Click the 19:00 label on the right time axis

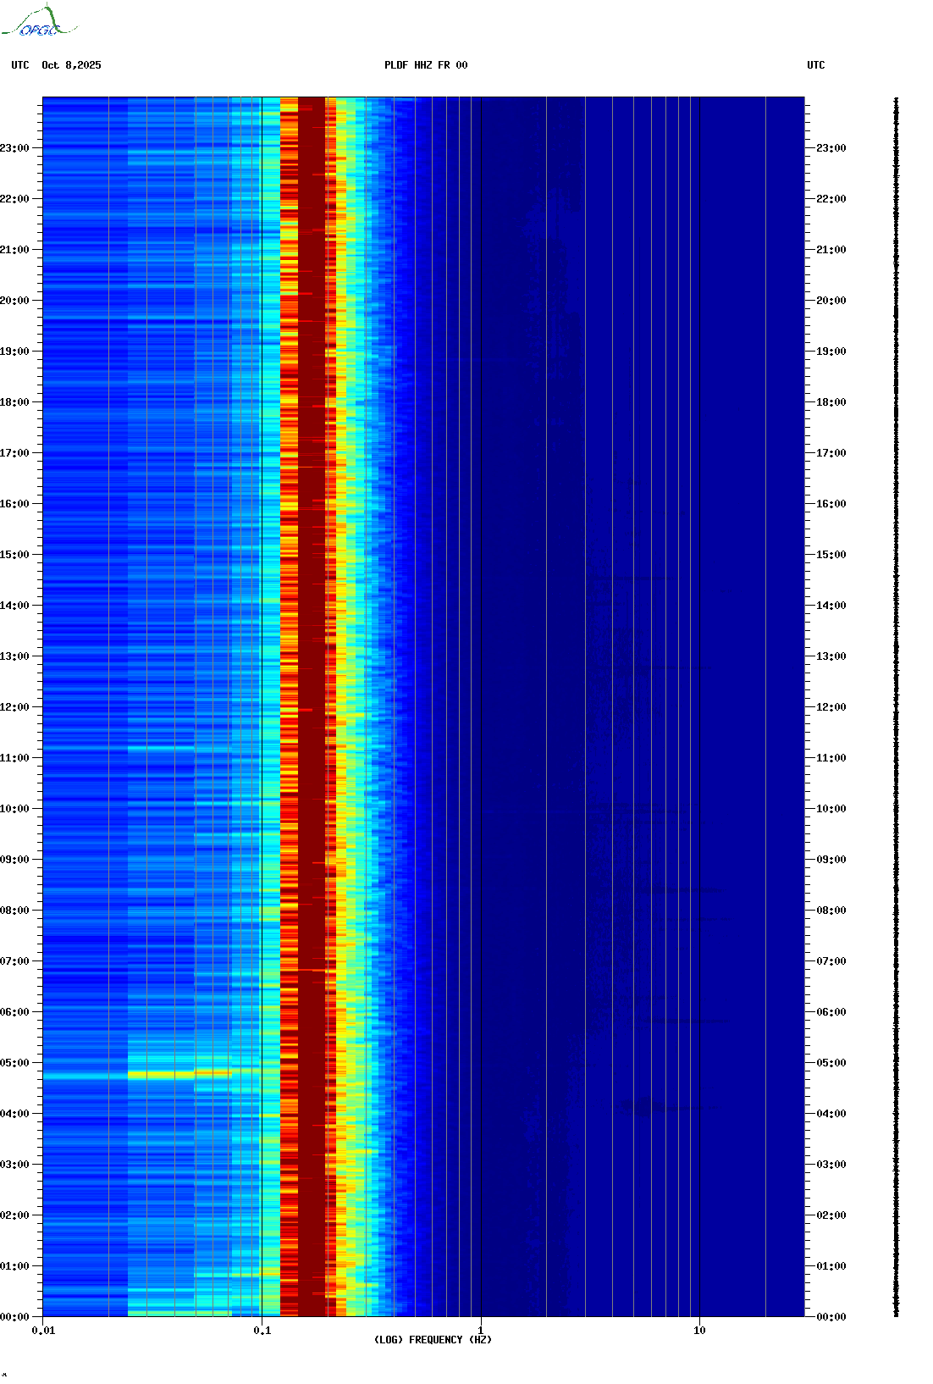[831, 352]
